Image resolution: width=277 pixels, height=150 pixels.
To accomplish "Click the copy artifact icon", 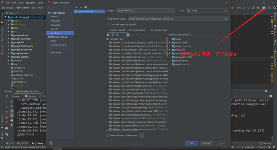I will pos(86,7).
